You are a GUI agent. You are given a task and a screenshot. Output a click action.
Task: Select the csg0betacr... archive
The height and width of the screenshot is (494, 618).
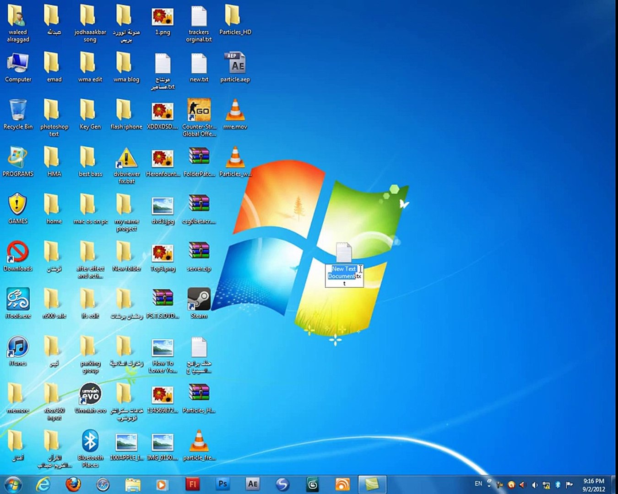pyautogui.click(x=199, y=209)
